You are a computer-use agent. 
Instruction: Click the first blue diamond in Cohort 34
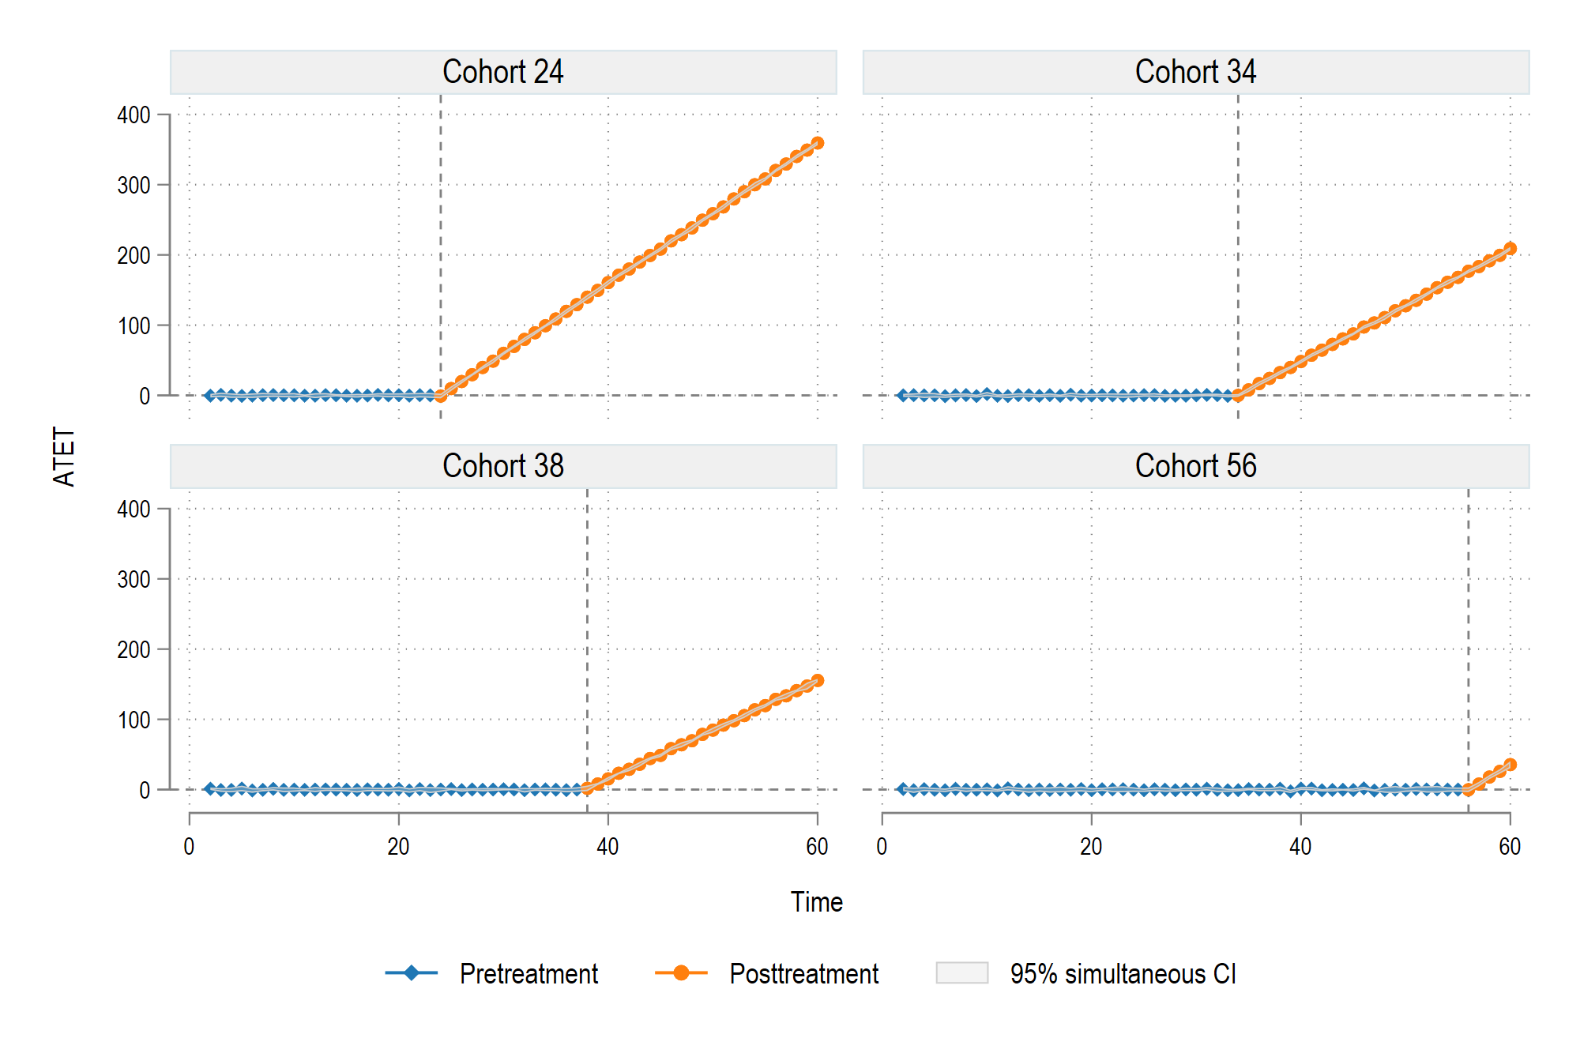903,395
